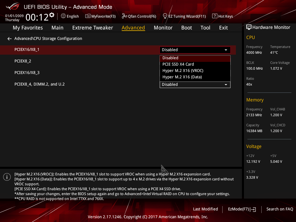Switch to the Monitor tab

tap(163, 28)
